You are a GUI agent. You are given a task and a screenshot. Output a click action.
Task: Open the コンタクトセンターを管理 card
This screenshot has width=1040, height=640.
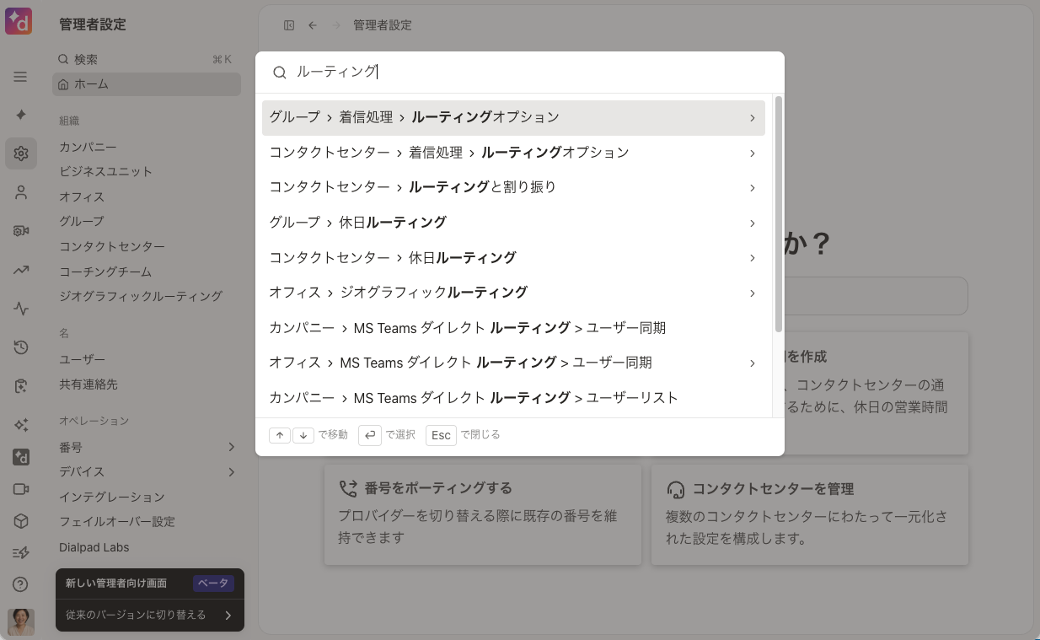pyautogui.click(x=810, y=514)
